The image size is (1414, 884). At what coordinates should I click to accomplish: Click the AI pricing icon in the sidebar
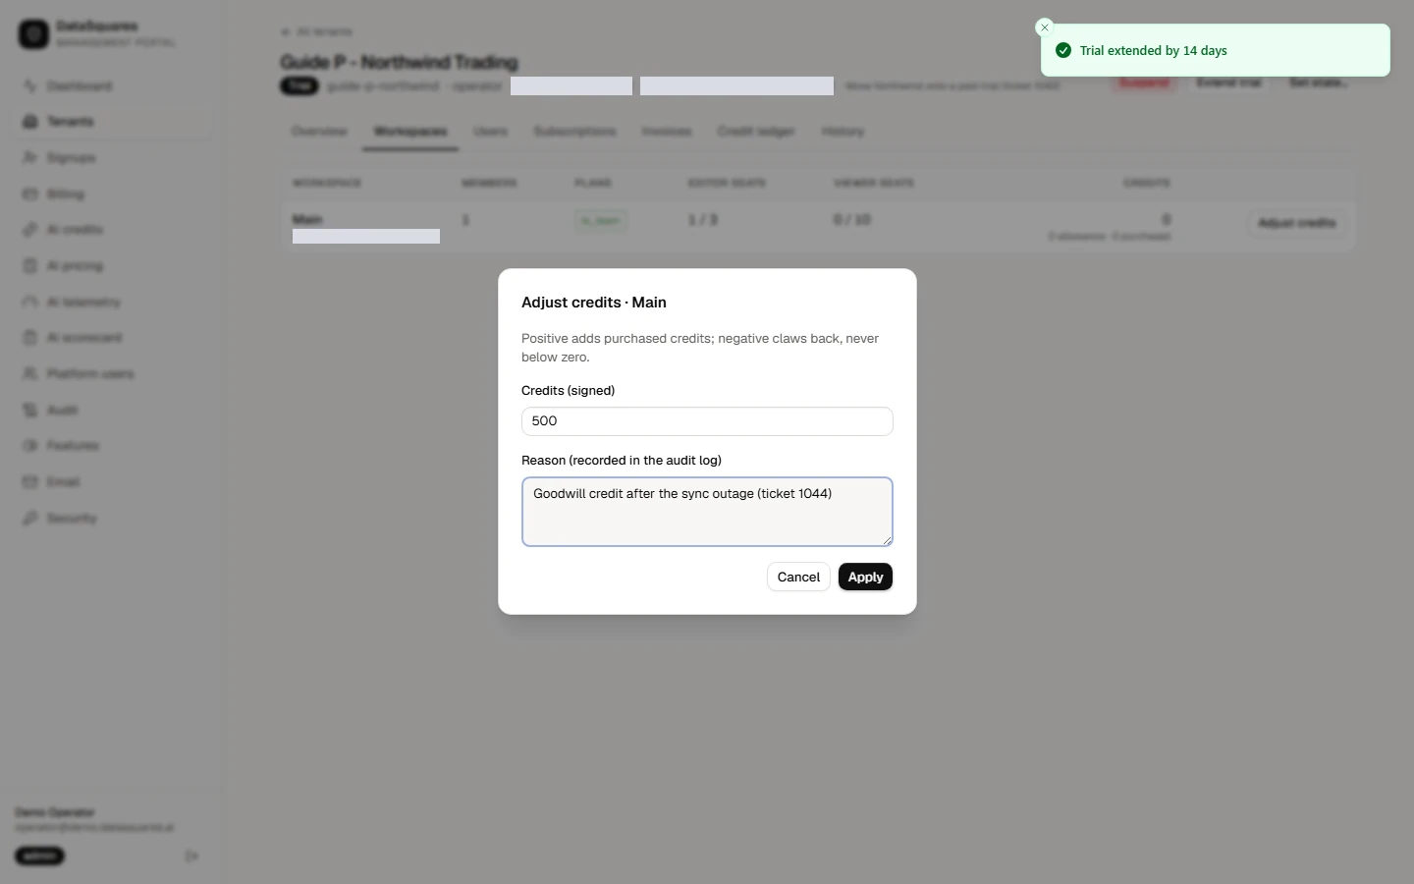(x=30, y=266)
